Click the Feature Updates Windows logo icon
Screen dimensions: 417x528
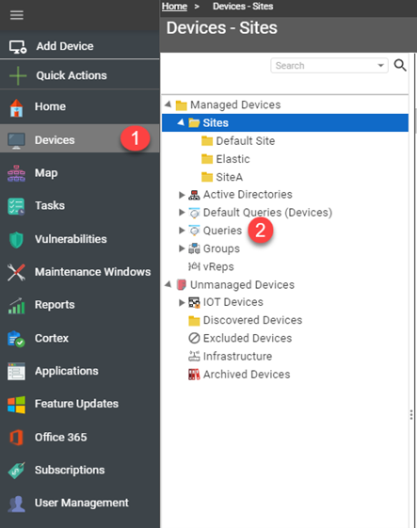[x=16, y=404]
